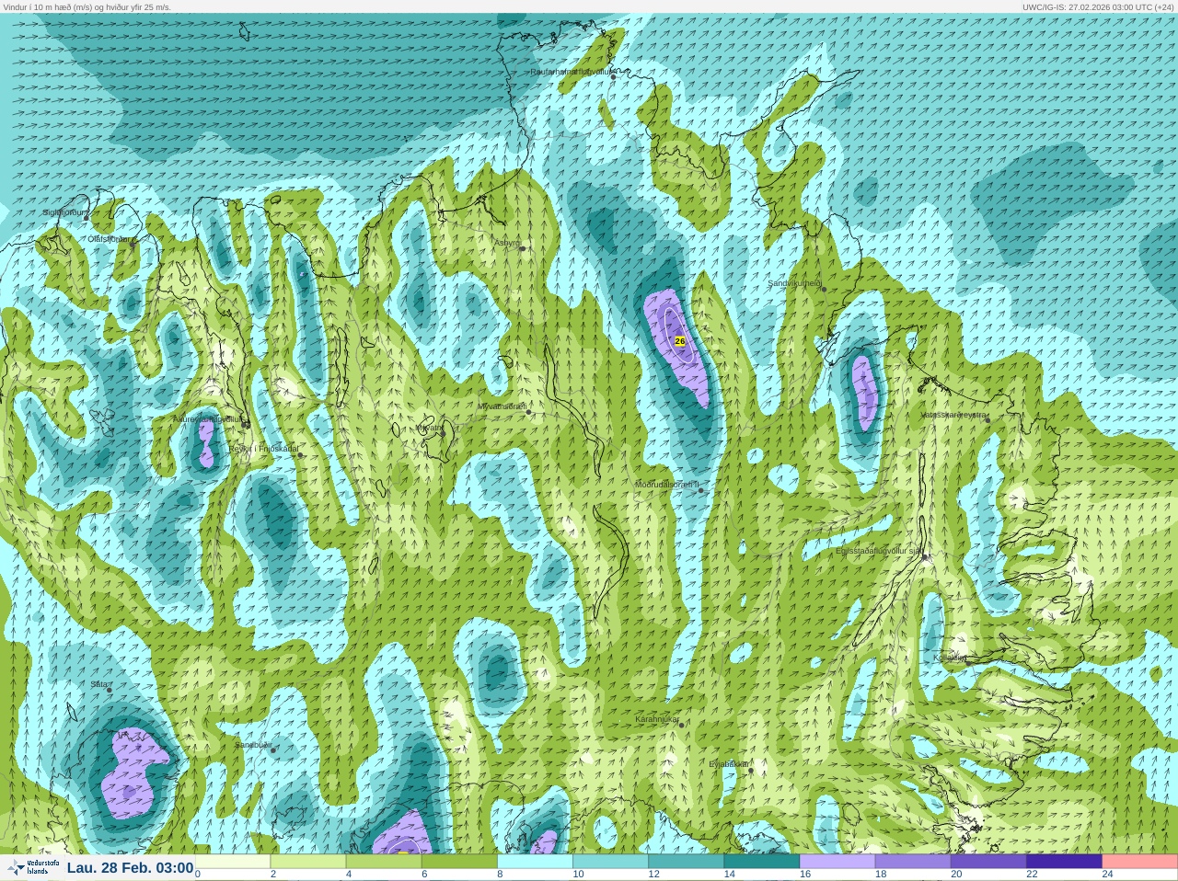The image size is (1178, 881).
Task: Select the 18–20 m/s purple swatch
Action: tap(913, 862)
